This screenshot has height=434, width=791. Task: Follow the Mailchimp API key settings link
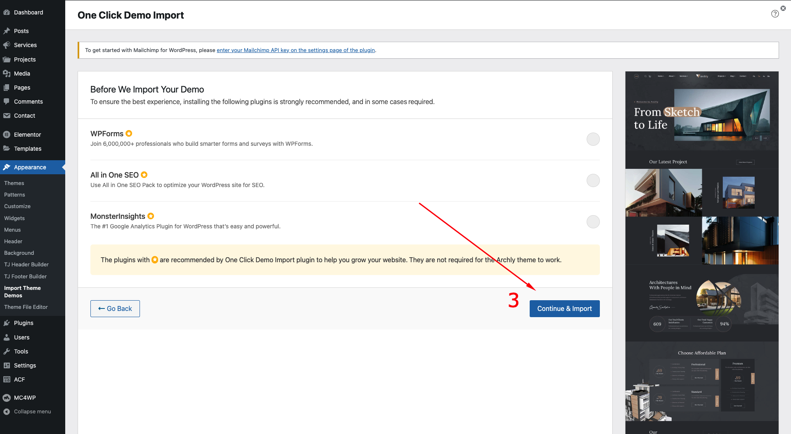[296, 50]
